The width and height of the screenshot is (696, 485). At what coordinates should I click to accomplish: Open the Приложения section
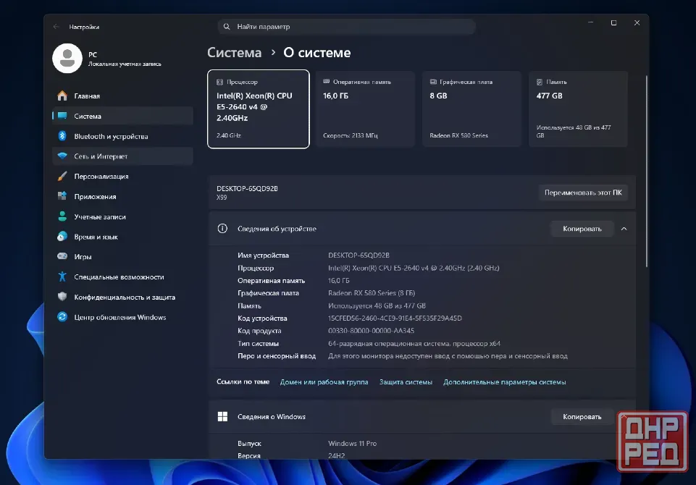pyautogui.click(x=122, y=196)
